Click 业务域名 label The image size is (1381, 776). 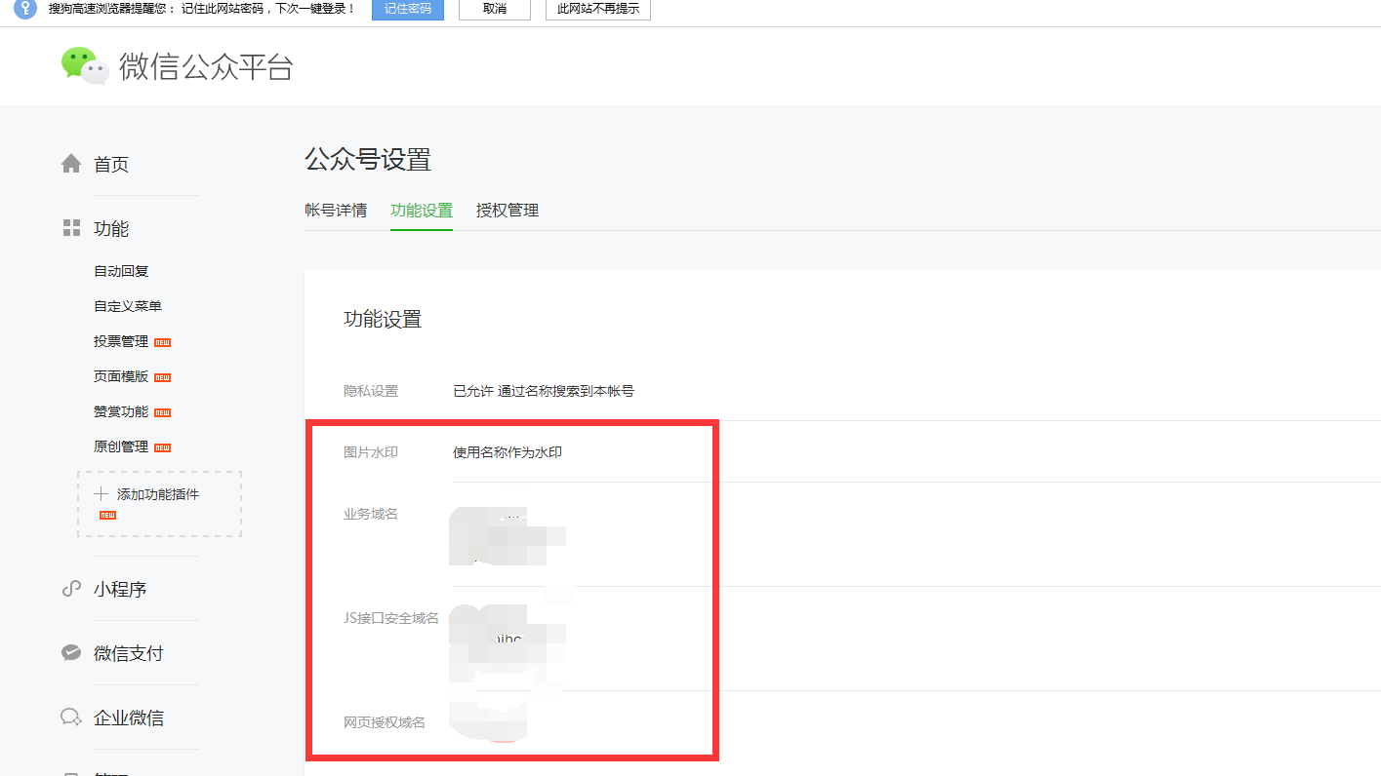(x=371, y=514)
